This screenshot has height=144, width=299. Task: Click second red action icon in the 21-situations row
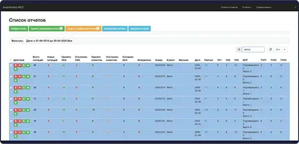click(20, 76)
